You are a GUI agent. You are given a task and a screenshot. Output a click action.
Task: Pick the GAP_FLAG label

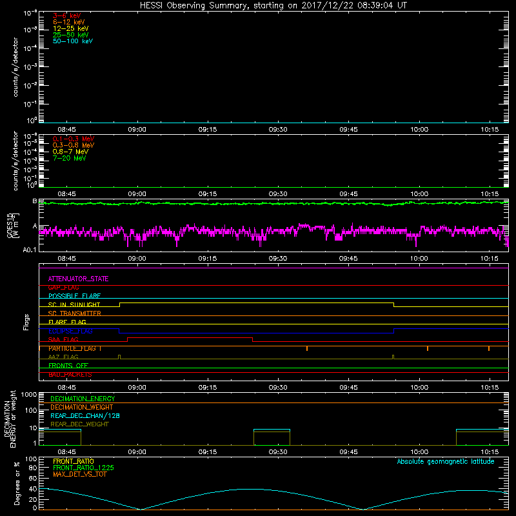point(63,288)
